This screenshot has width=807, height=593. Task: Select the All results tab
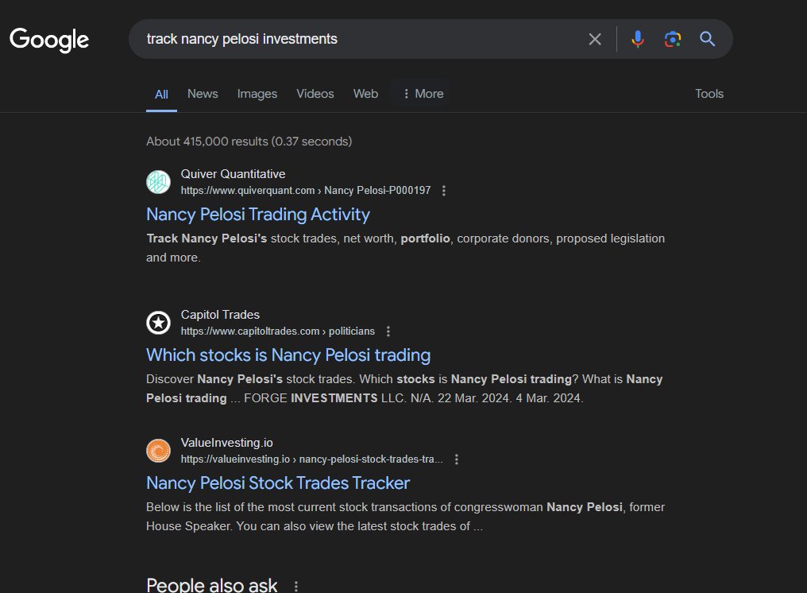point(161,95)
